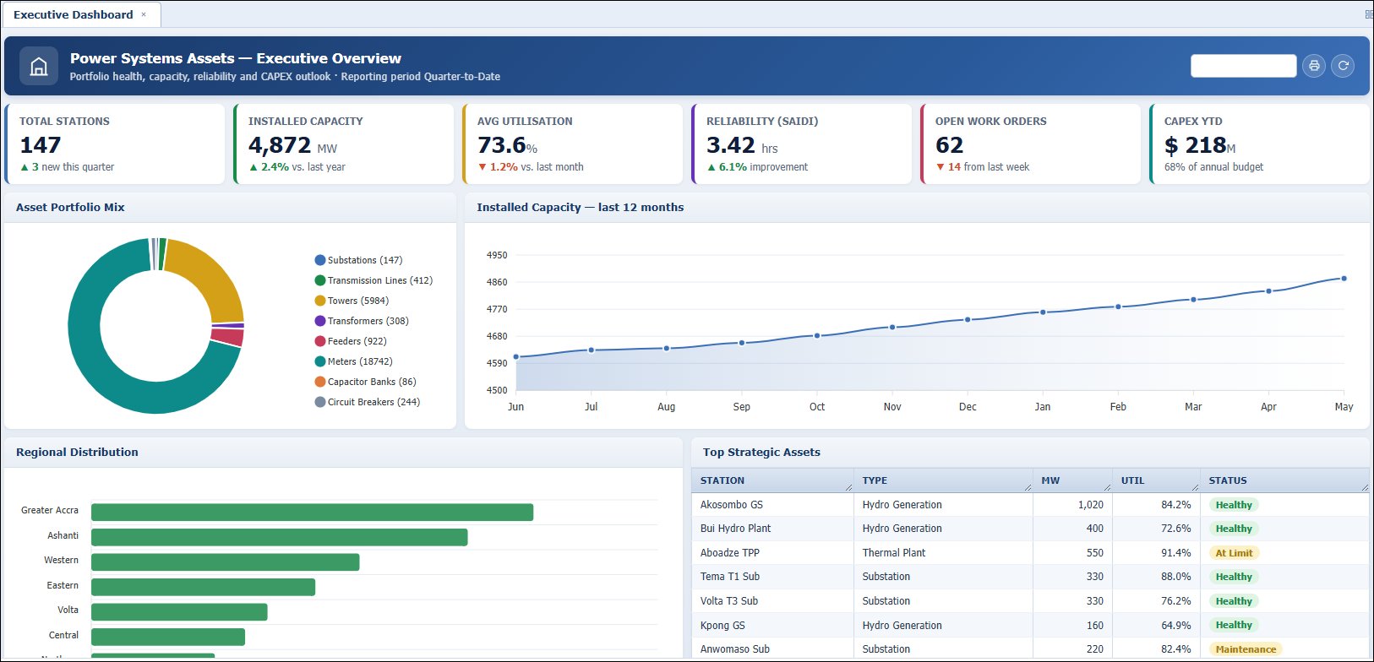Image resolution: width=1374 pixels, height=662 pixels.
Task: Click the Reliability (SAIDI) KPI card
Action: [802, 144]
